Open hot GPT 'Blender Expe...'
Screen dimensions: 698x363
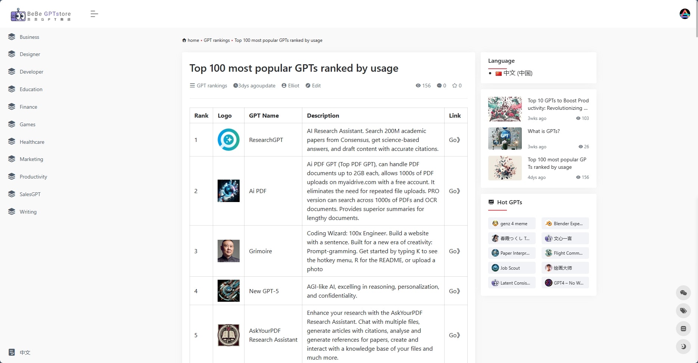point(565,223)
